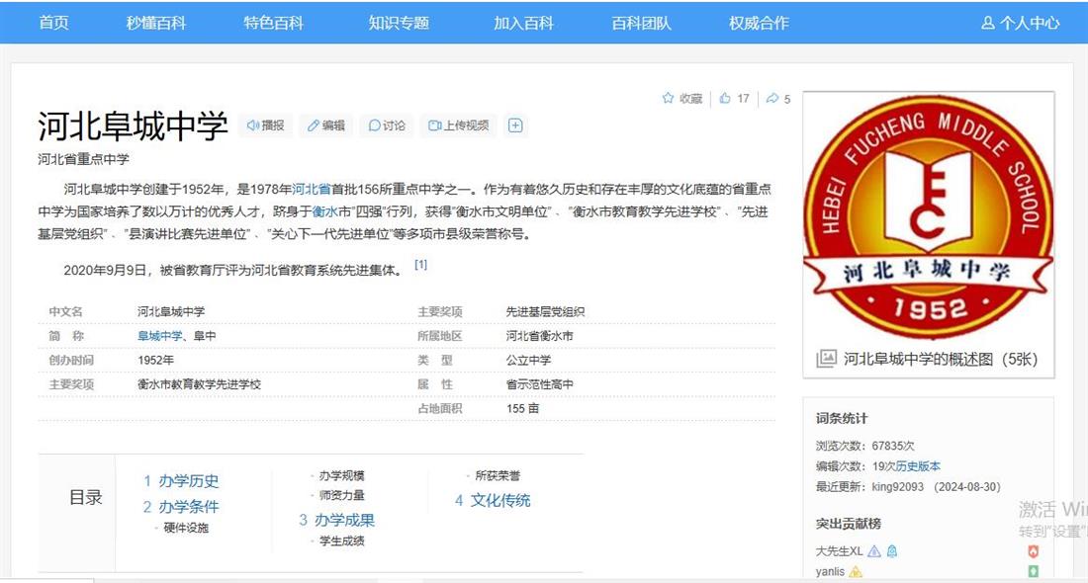Screen dimensions: 1088x583
Task: Jump to 4 文化传统 in contents
Action: pos(493,501)
